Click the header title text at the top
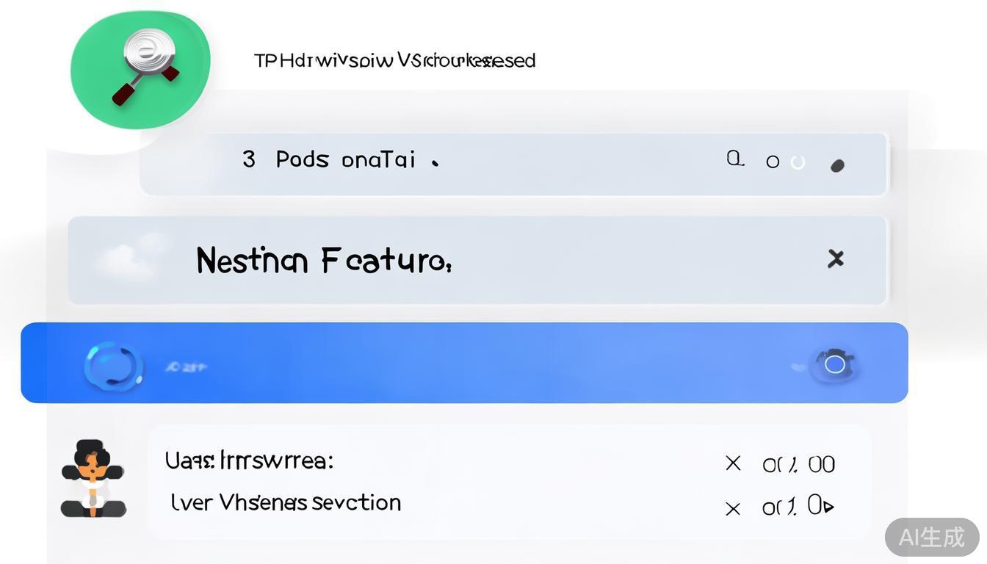 click(x=394, y=61)
